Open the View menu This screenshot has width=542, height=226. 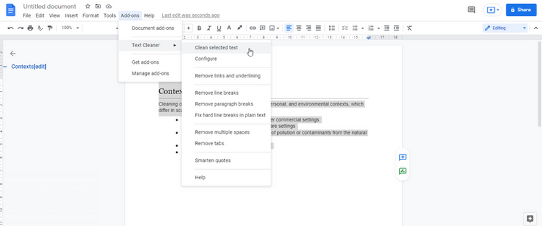coord(55,16)
